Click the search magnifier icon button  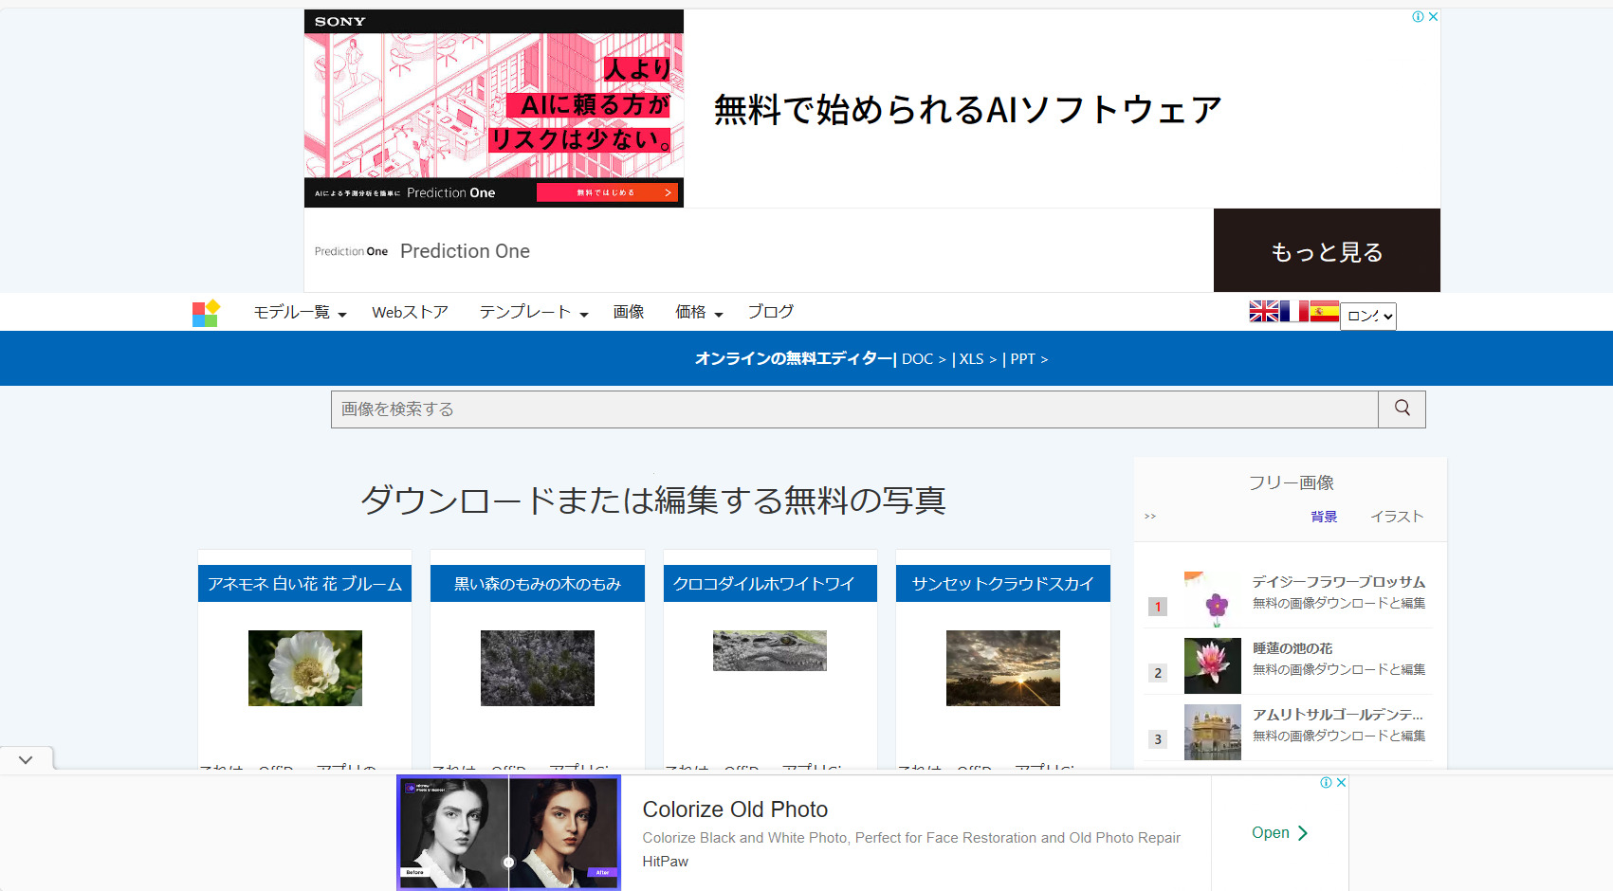point(1402,409)
